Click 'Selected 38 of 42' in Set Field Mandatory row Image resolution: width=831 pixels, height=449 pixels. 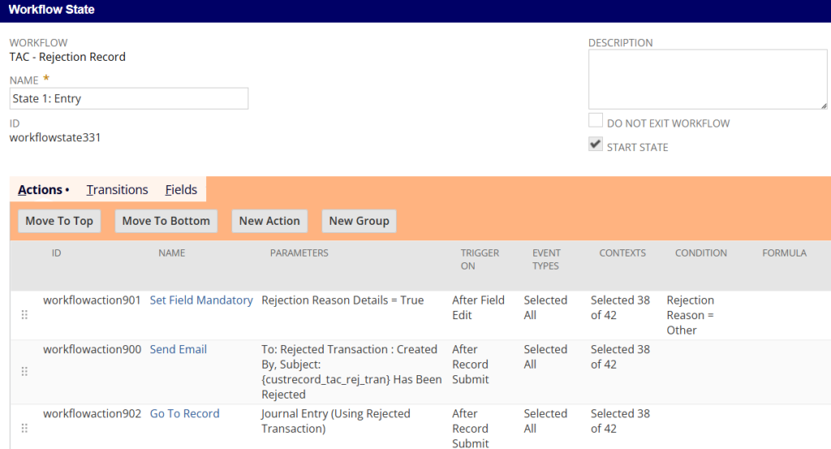(x=620, y=308)
